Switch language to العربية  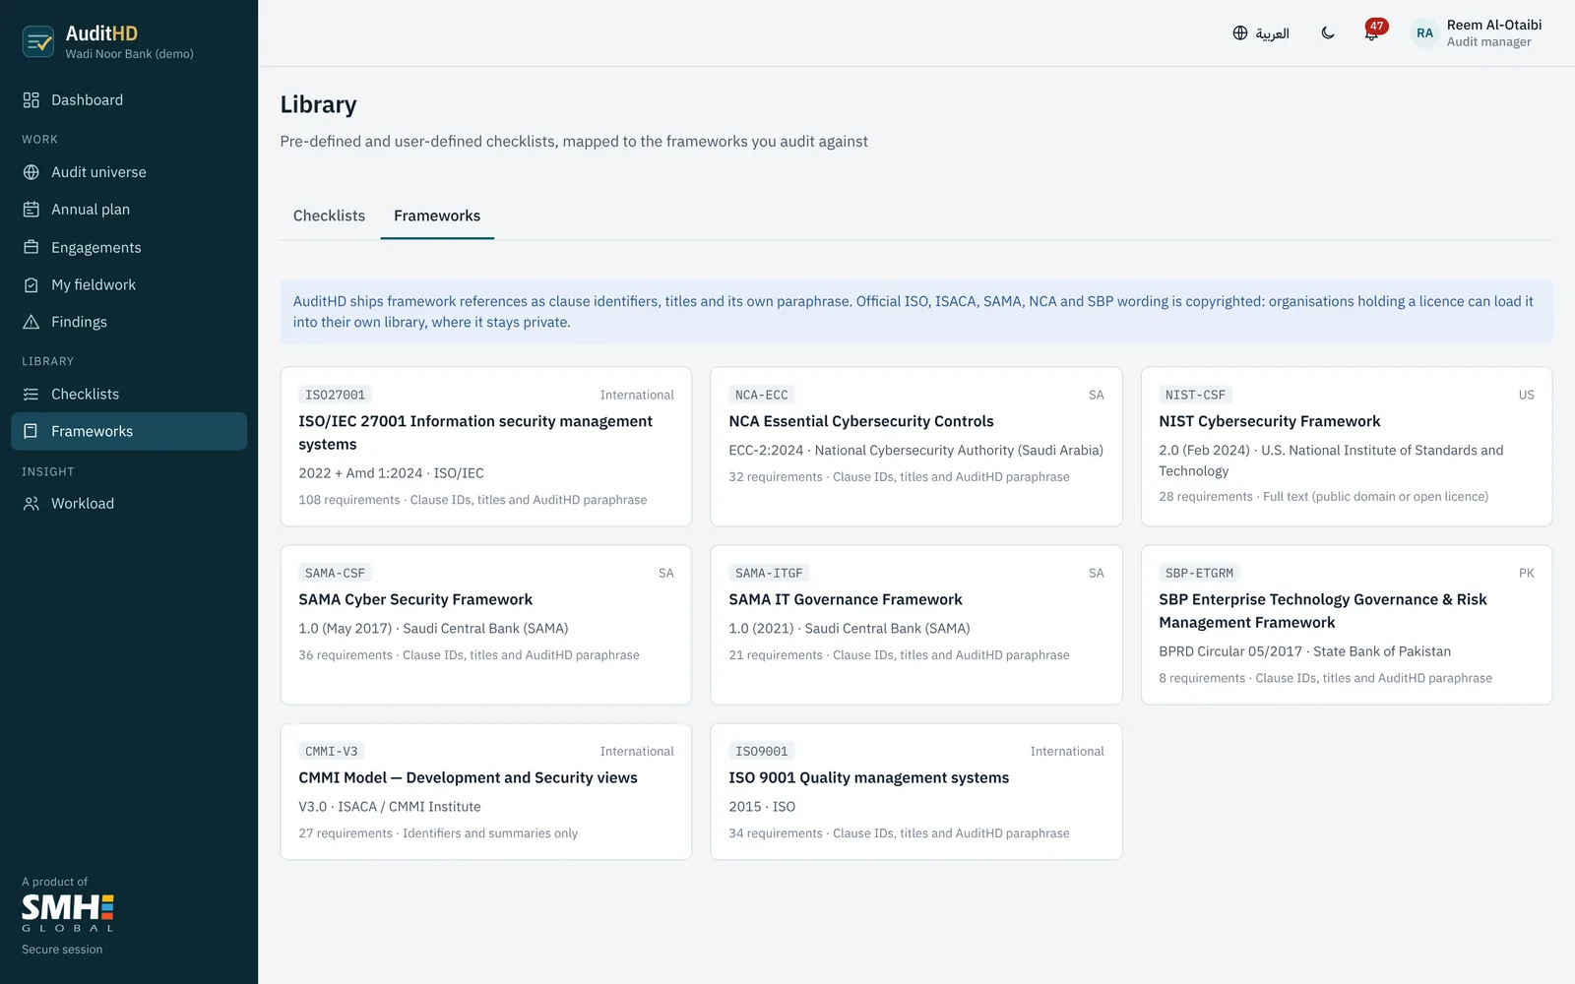1272,33
